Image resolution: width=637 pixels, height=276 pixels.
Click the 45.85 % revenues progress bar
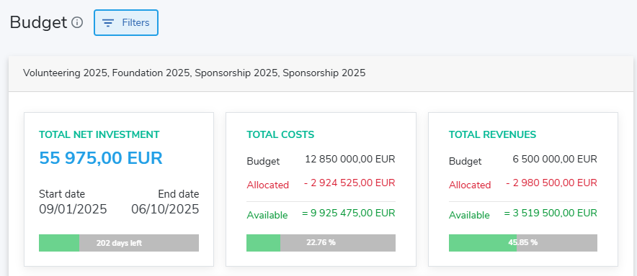pos(523,243)
